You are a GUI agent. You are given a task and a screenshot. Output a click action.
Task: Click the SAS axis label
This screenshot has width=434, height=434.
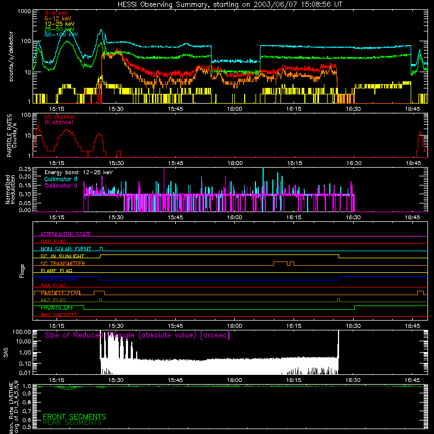[x=6, y=352]
